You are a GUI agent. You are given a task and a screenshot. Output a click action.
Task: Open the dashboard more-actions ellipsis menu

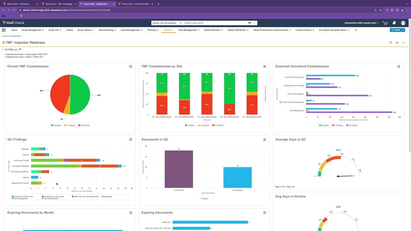pyautogui.click(x=404, y=43)
